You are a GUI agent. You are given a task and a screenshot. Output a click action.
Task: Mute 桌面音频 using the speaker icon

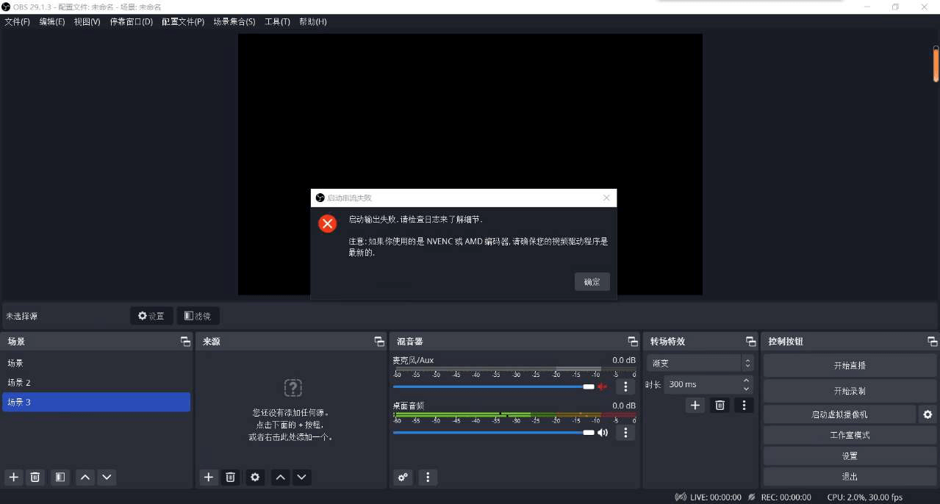point(602,432)
